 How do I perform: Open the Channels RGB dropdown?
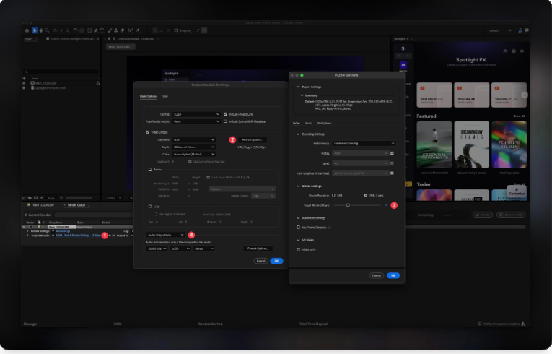pos(193,140)
